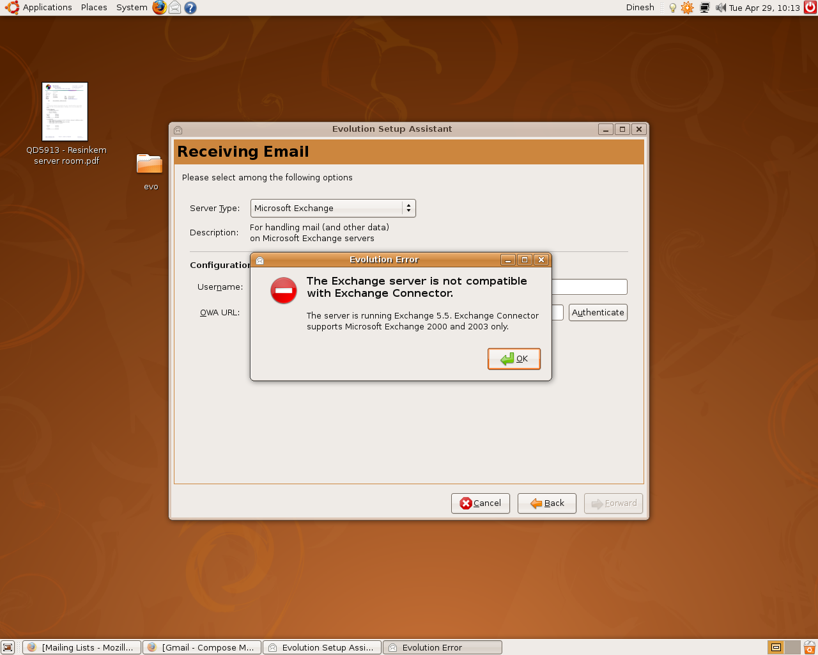Click the 'Server Type:' label

[x=215, y=209]
